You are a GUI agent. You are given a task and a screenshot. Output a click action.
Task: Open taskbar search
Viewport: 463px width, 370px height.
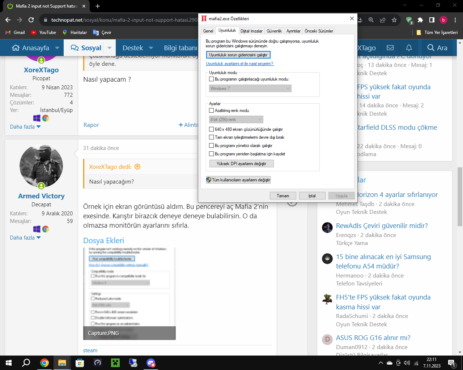tap(26, 363)
